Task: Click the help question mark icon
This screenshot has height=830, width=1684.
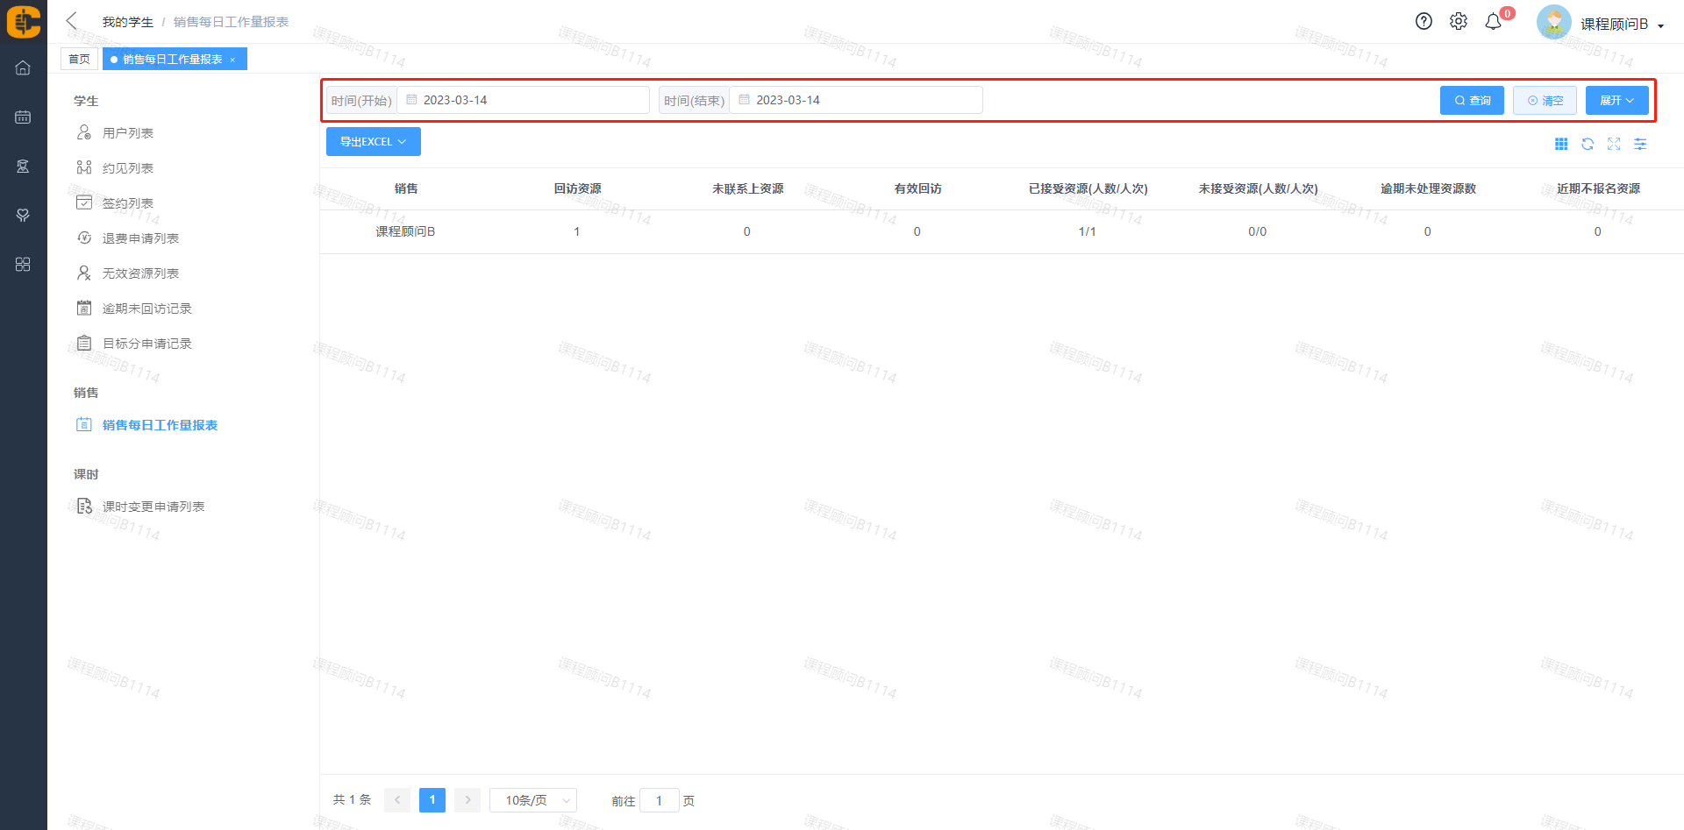Action: click(1424, 22)
